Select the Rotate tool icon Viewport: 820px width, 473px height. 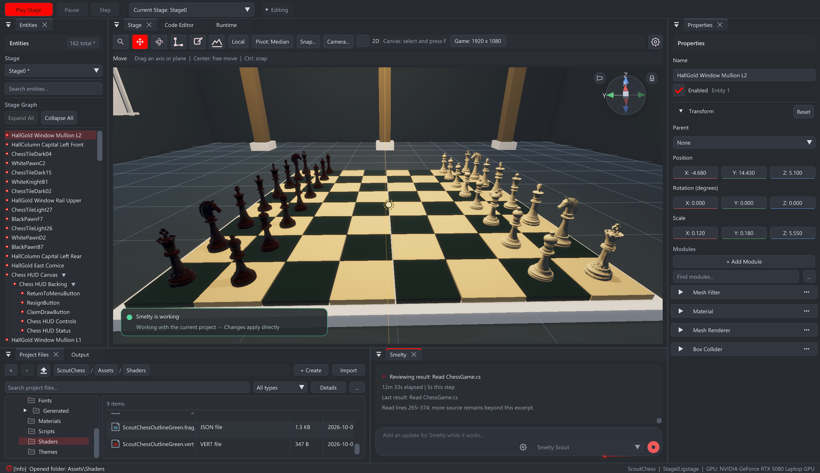coord(159,42)
